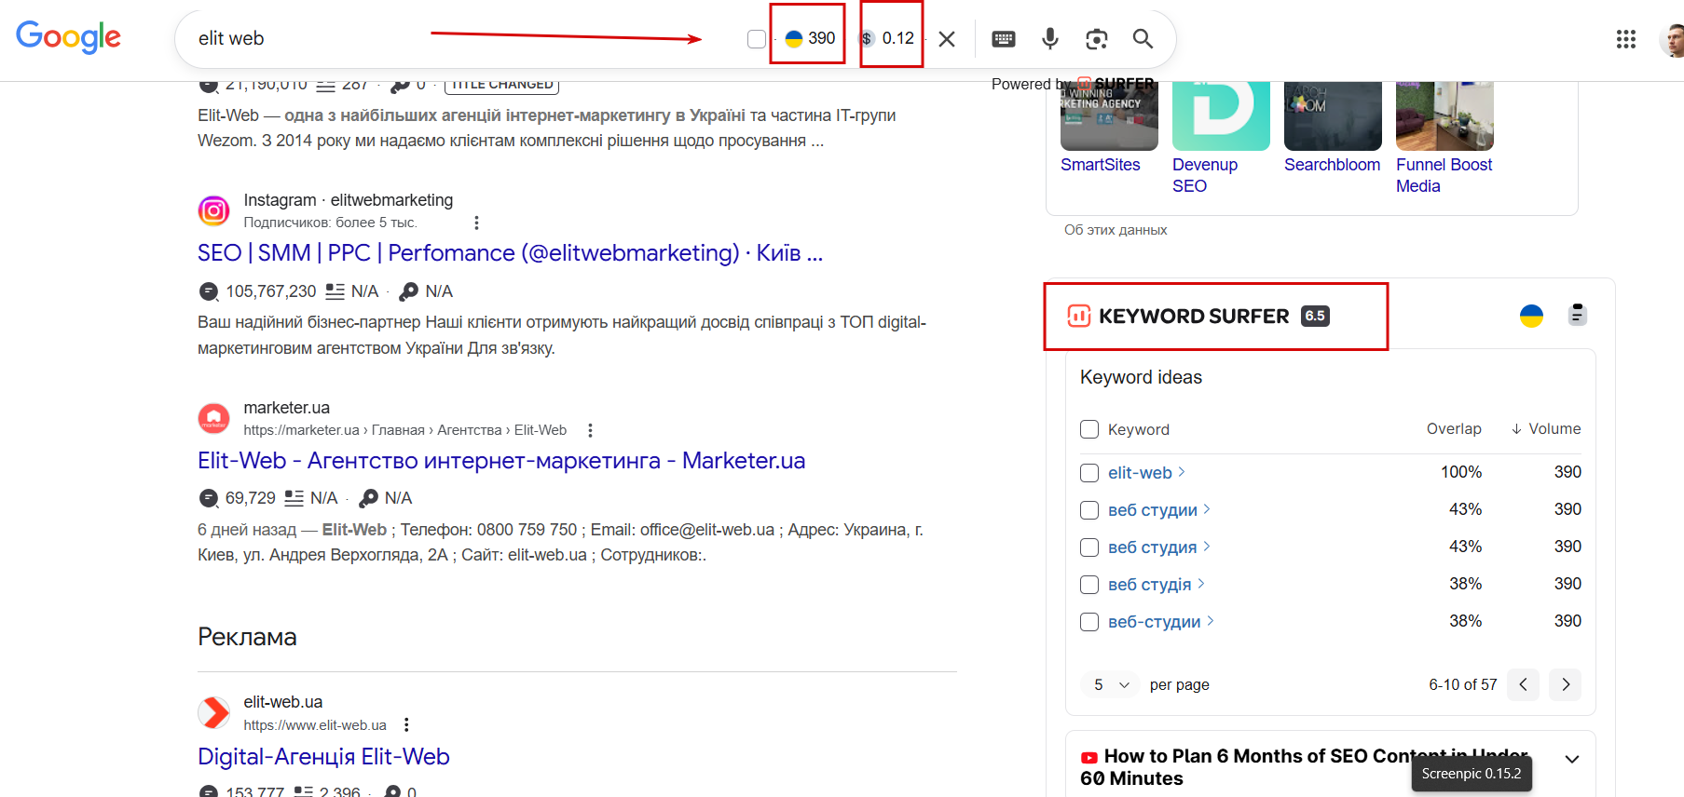Open the on-screen keyboard input tool
This screenshot has height=797, width=1684.
click(x=1004, y=39)
